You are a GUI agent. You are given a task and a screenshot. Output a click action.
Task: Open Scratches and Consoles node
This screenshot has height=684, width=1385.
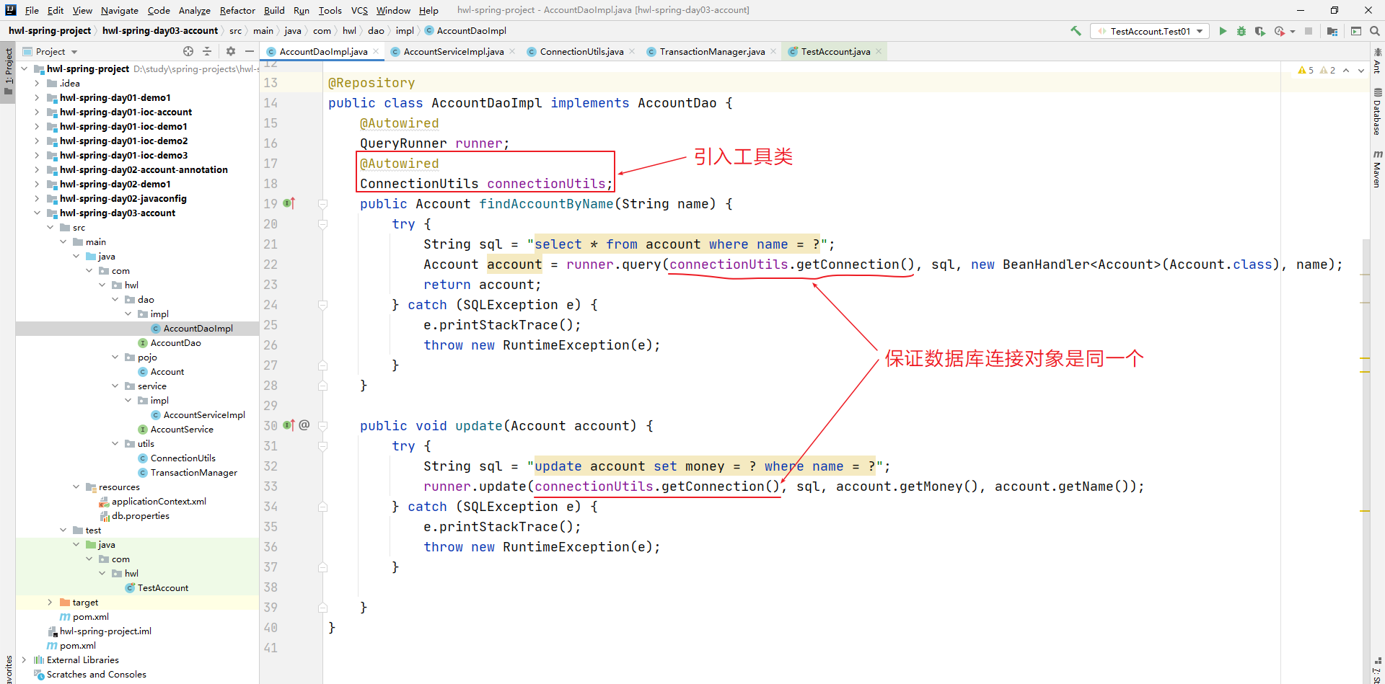coord(96,674)
